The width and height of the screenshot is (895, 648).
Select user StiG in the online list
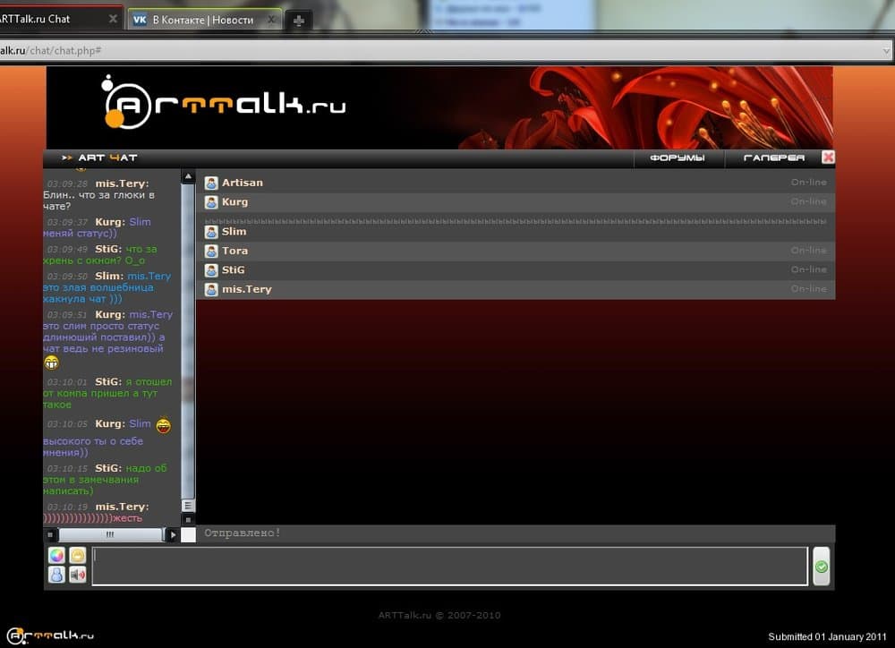click(x=233, y=270)
